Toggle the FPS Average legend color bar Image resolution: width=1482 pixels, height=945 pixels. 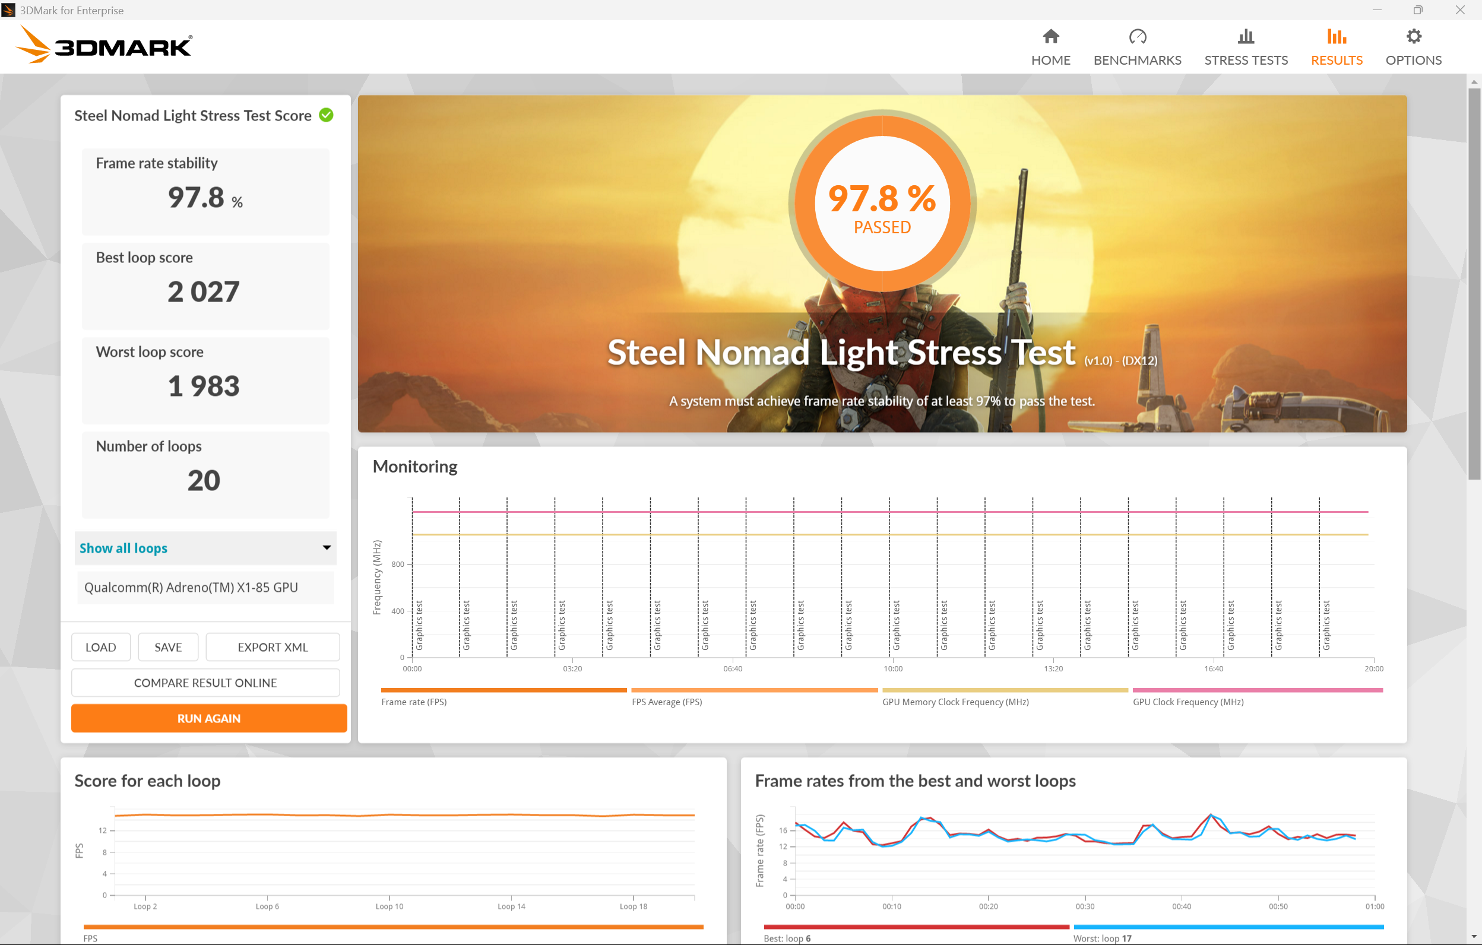tap(754, 690)
